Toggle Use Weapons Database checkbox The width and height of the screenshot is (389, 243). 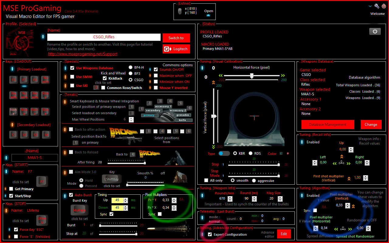(72, 68)
